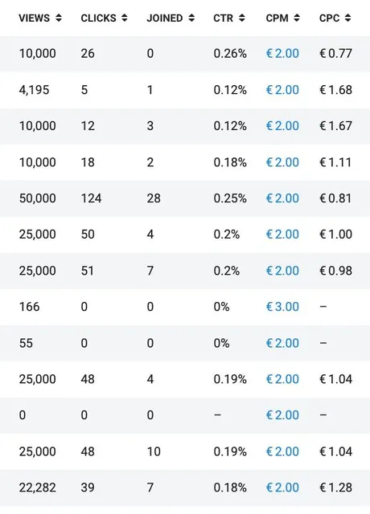Viewport: 370px width, 514px height.
Task: Select the CPC €0.77 cell
Action: pyautogui.click(x=336, y=54)
